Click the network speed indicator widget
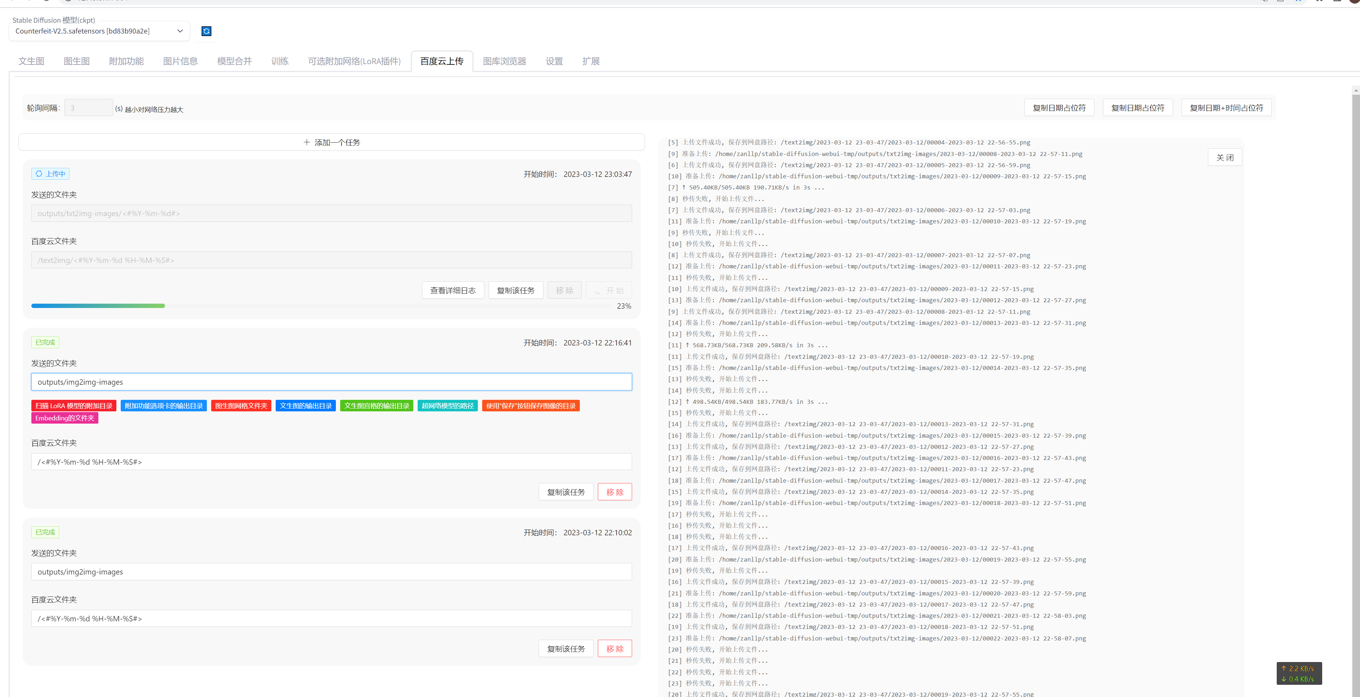The image size is (1360, 697). (x=1299, y=673)
